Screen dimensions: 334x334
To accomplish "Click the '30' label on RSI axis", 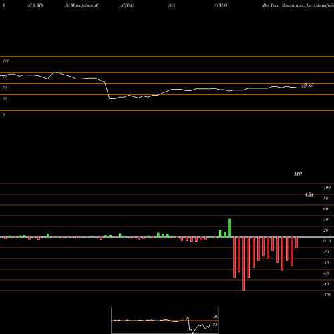I will (x=5, y=98).
